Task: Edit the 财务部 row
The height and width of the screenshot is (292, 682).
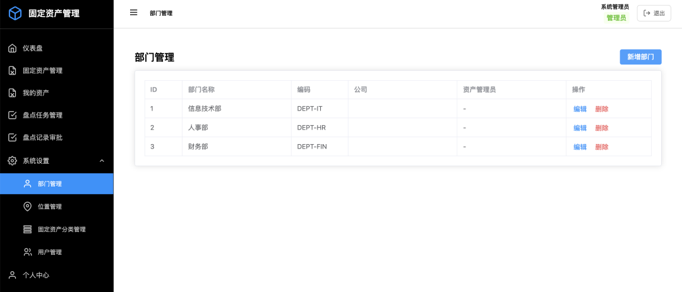Action: pos(580,147)
